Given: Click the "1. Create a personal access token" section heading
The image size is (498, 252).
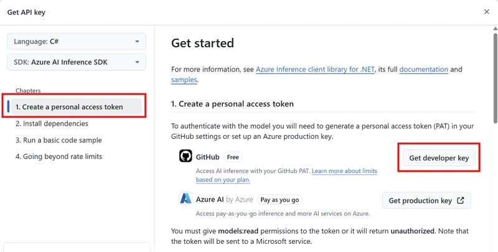Looking at the screenshot, I should pos(232,104).
